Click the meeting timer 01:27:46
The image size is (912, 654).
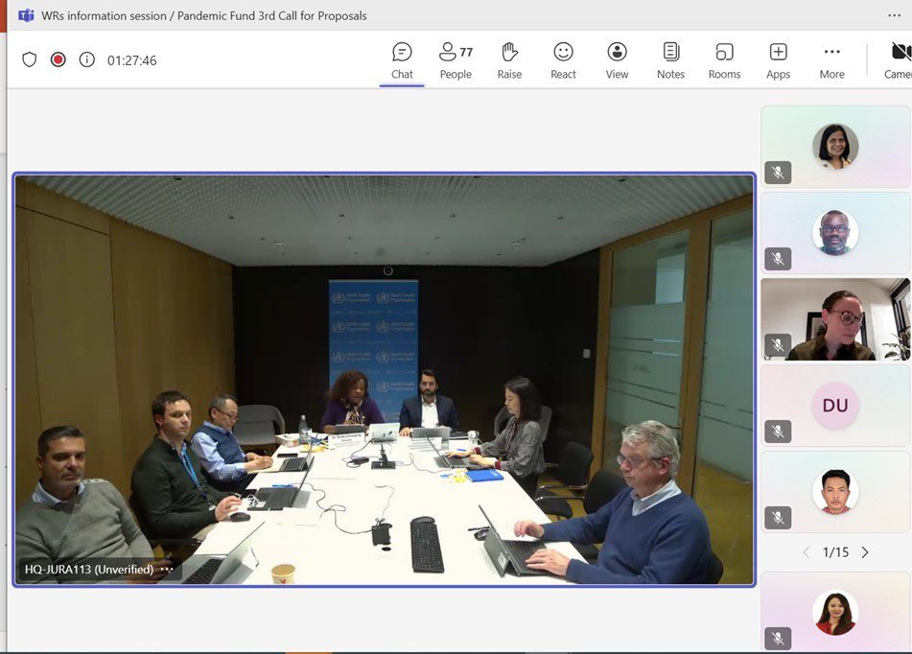click(x=132, y=60)
